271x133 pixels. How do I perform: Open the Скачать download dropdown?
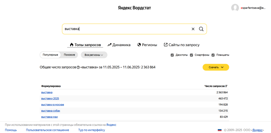[x=216, y=67]
